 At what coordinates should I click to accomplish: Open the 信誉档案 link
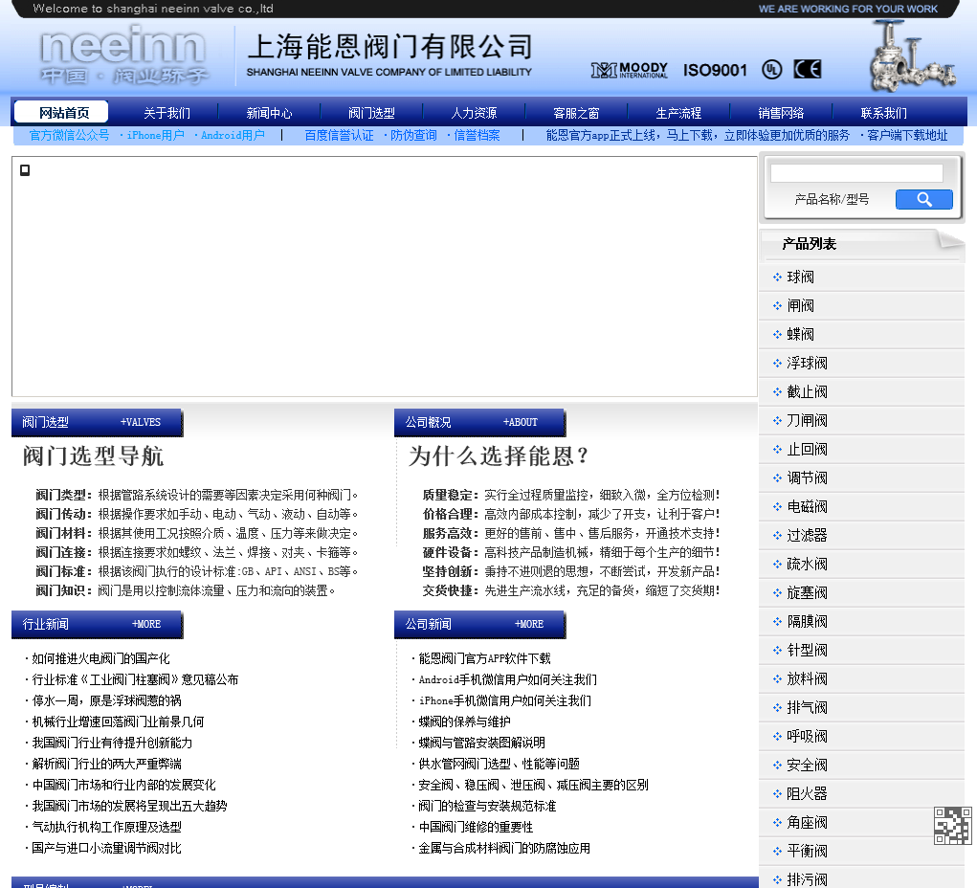pos(477,135)
